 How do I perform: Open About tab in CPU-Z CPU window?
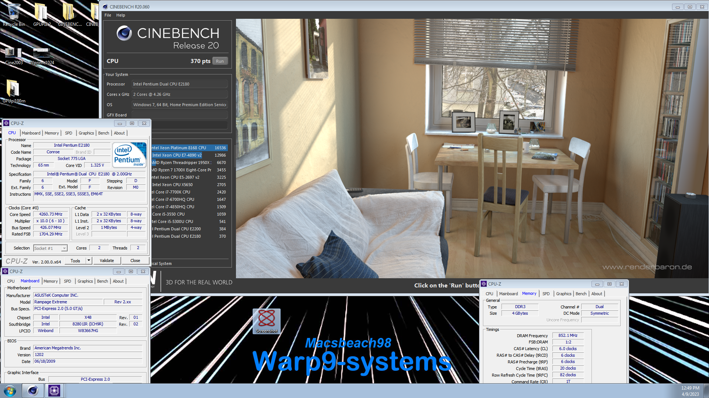[x=119, y=133]
